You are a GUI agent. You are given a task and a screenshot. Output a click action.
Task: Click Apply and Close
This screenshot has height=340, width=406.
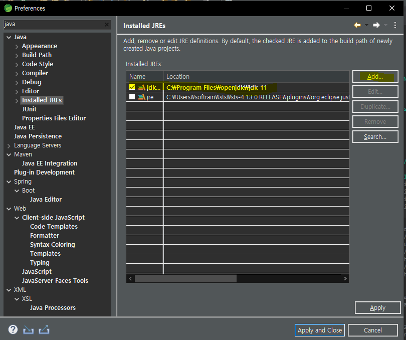319,330
